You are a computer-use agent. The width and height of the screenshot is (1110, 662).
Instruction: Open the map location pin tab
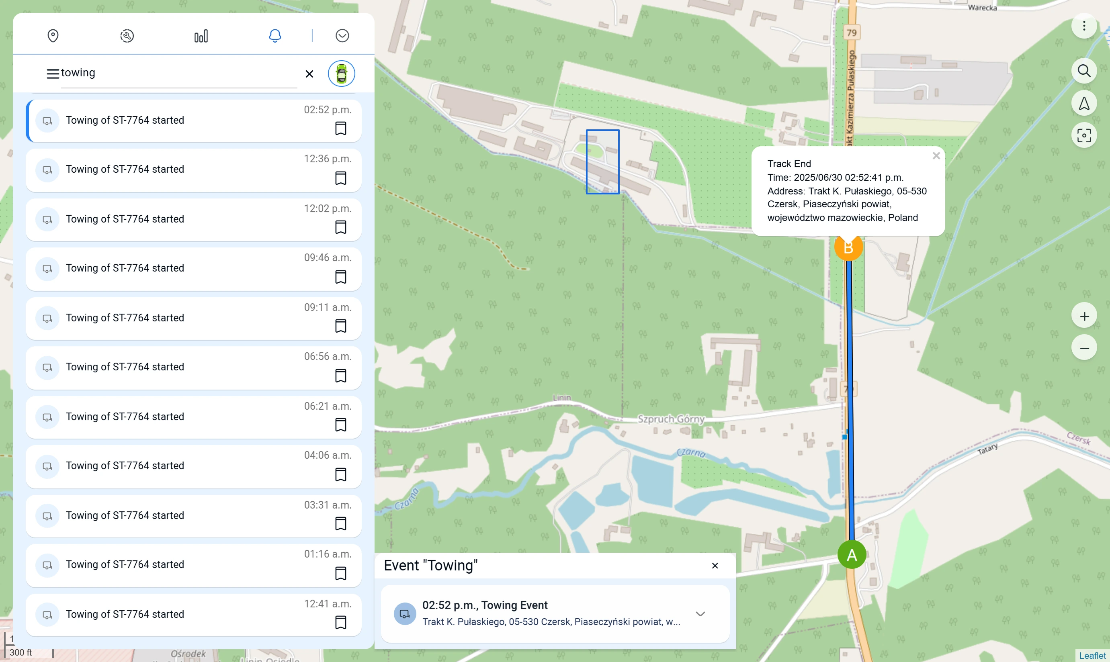click(x=53, y=36)
